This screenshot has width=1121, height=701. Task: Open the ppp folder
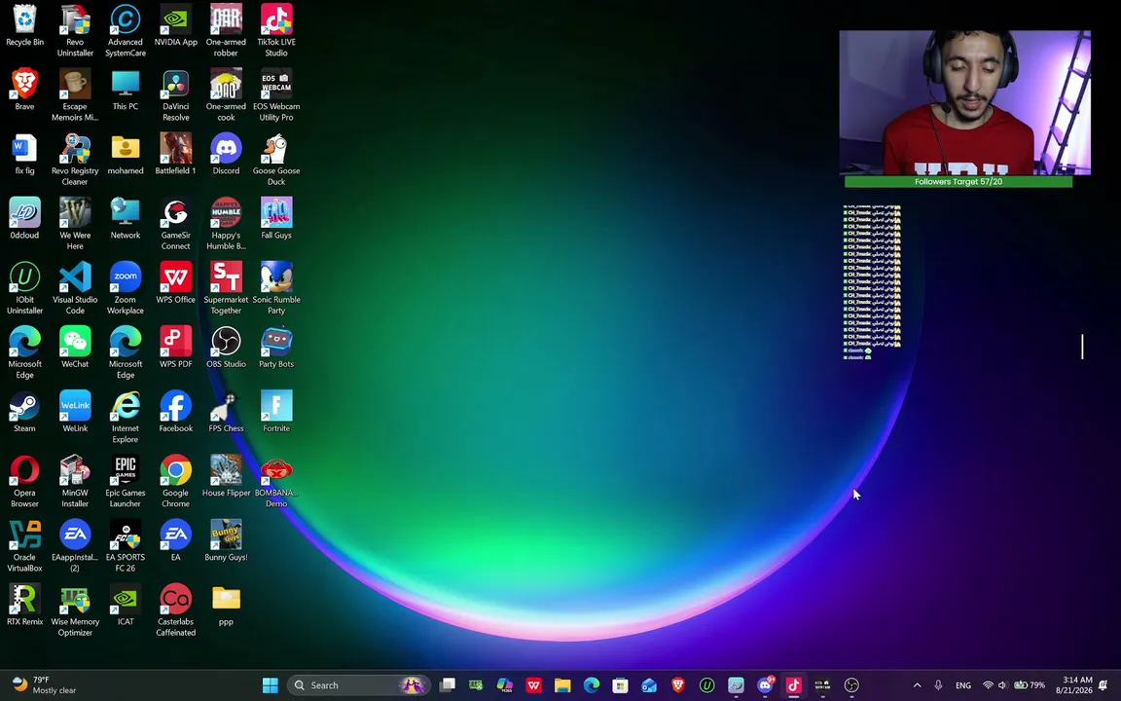tap(226, 606)
